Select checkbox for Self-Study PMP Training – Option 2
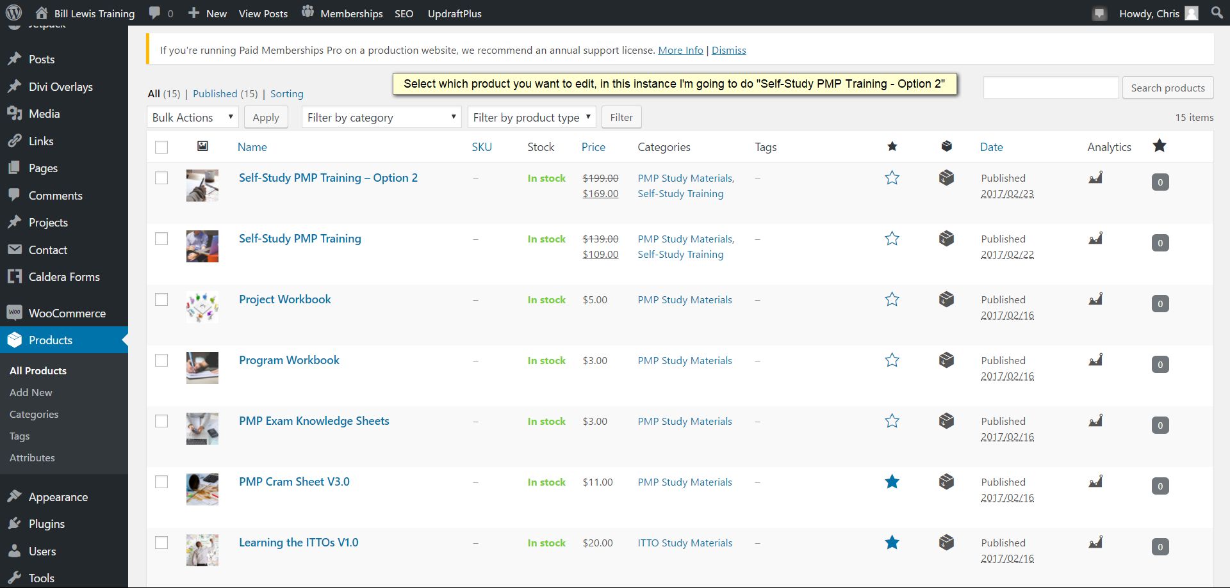Image resolution: width=1230 pixels, height=588 pixels. tap(161, 178)
